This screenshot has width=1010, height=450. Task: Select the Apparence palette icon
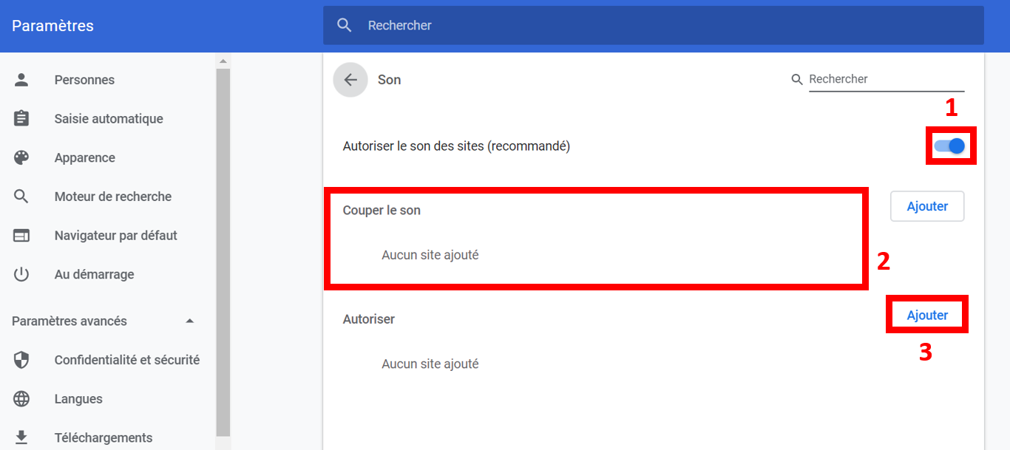tap(21, 158)
